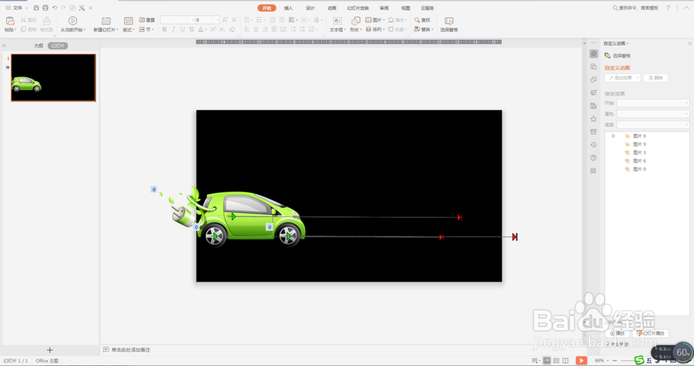Switch to the Slide Show (幻灯片放映) tab

(358, 8)
